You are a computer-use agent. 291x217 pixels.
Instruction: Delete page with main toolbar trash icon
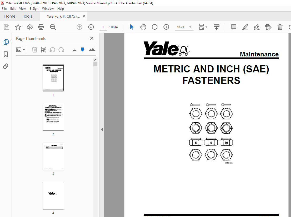pos(280,27)
